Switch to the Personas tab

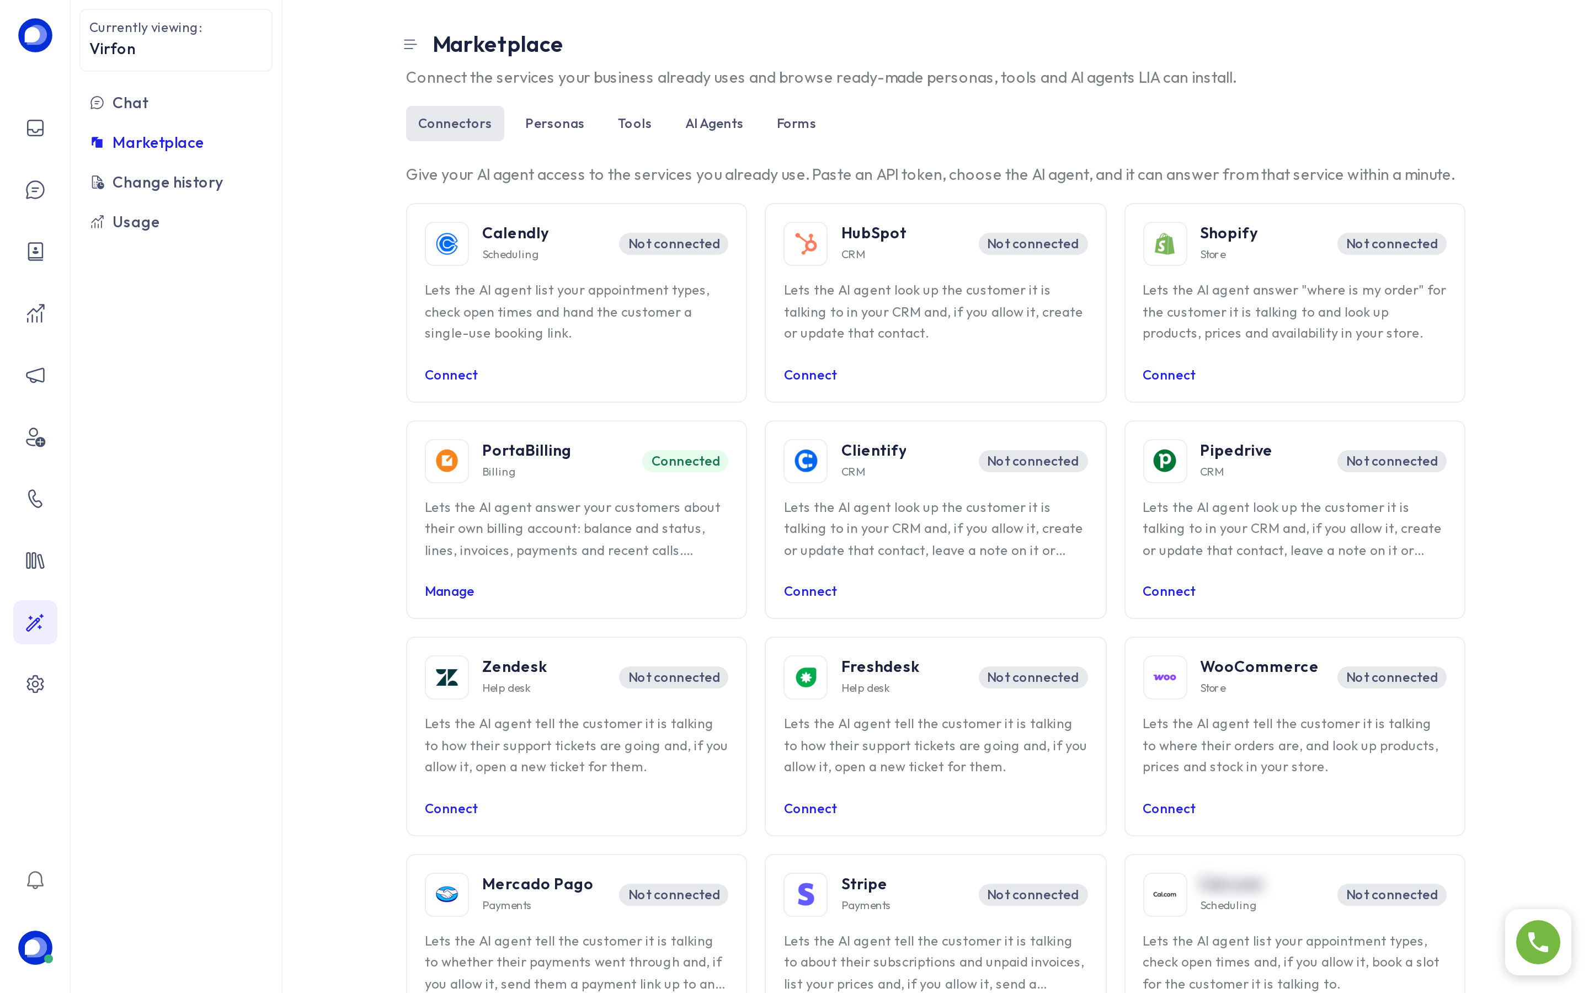point(555,124)
